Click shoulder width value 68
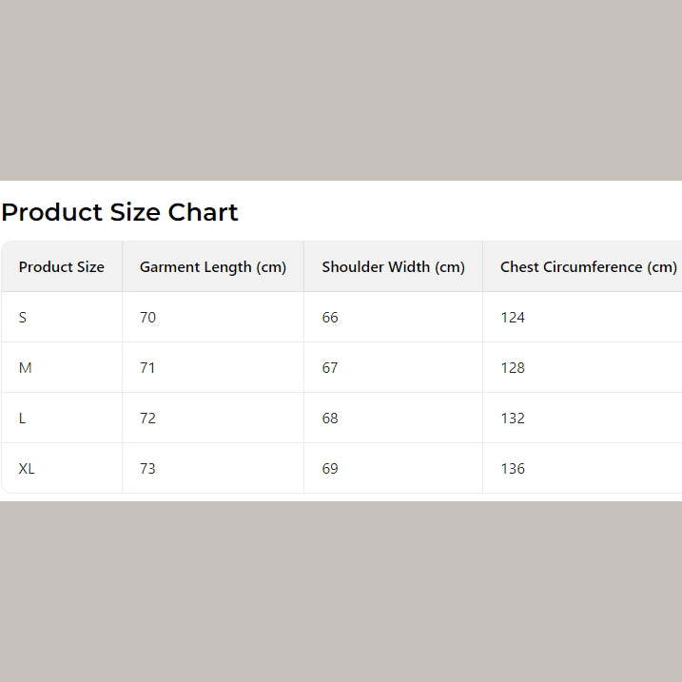Screen dimensions: 682x682 (330, 419)
